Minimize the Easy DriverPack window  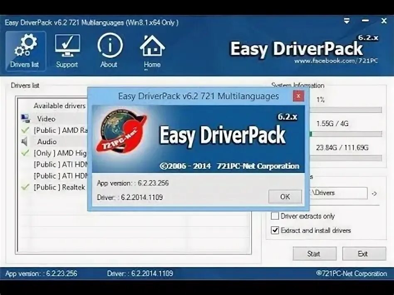click(x=365, y=21)
